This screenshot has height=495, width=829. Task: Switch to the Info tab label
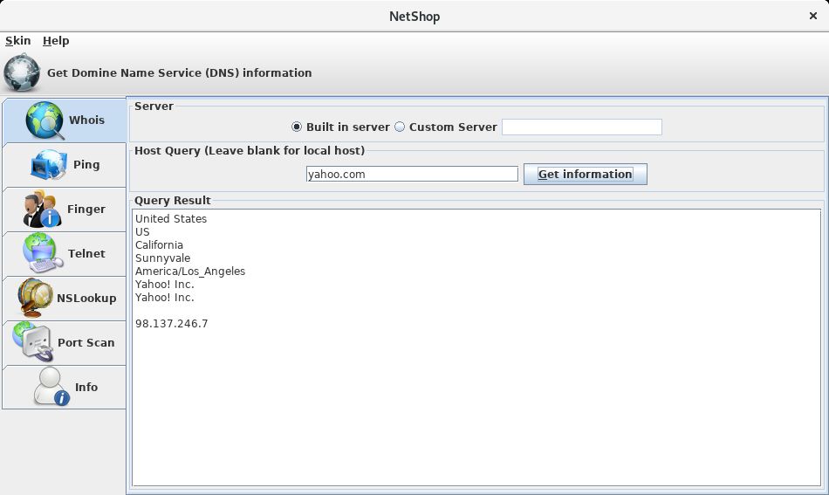coord(86,387)
